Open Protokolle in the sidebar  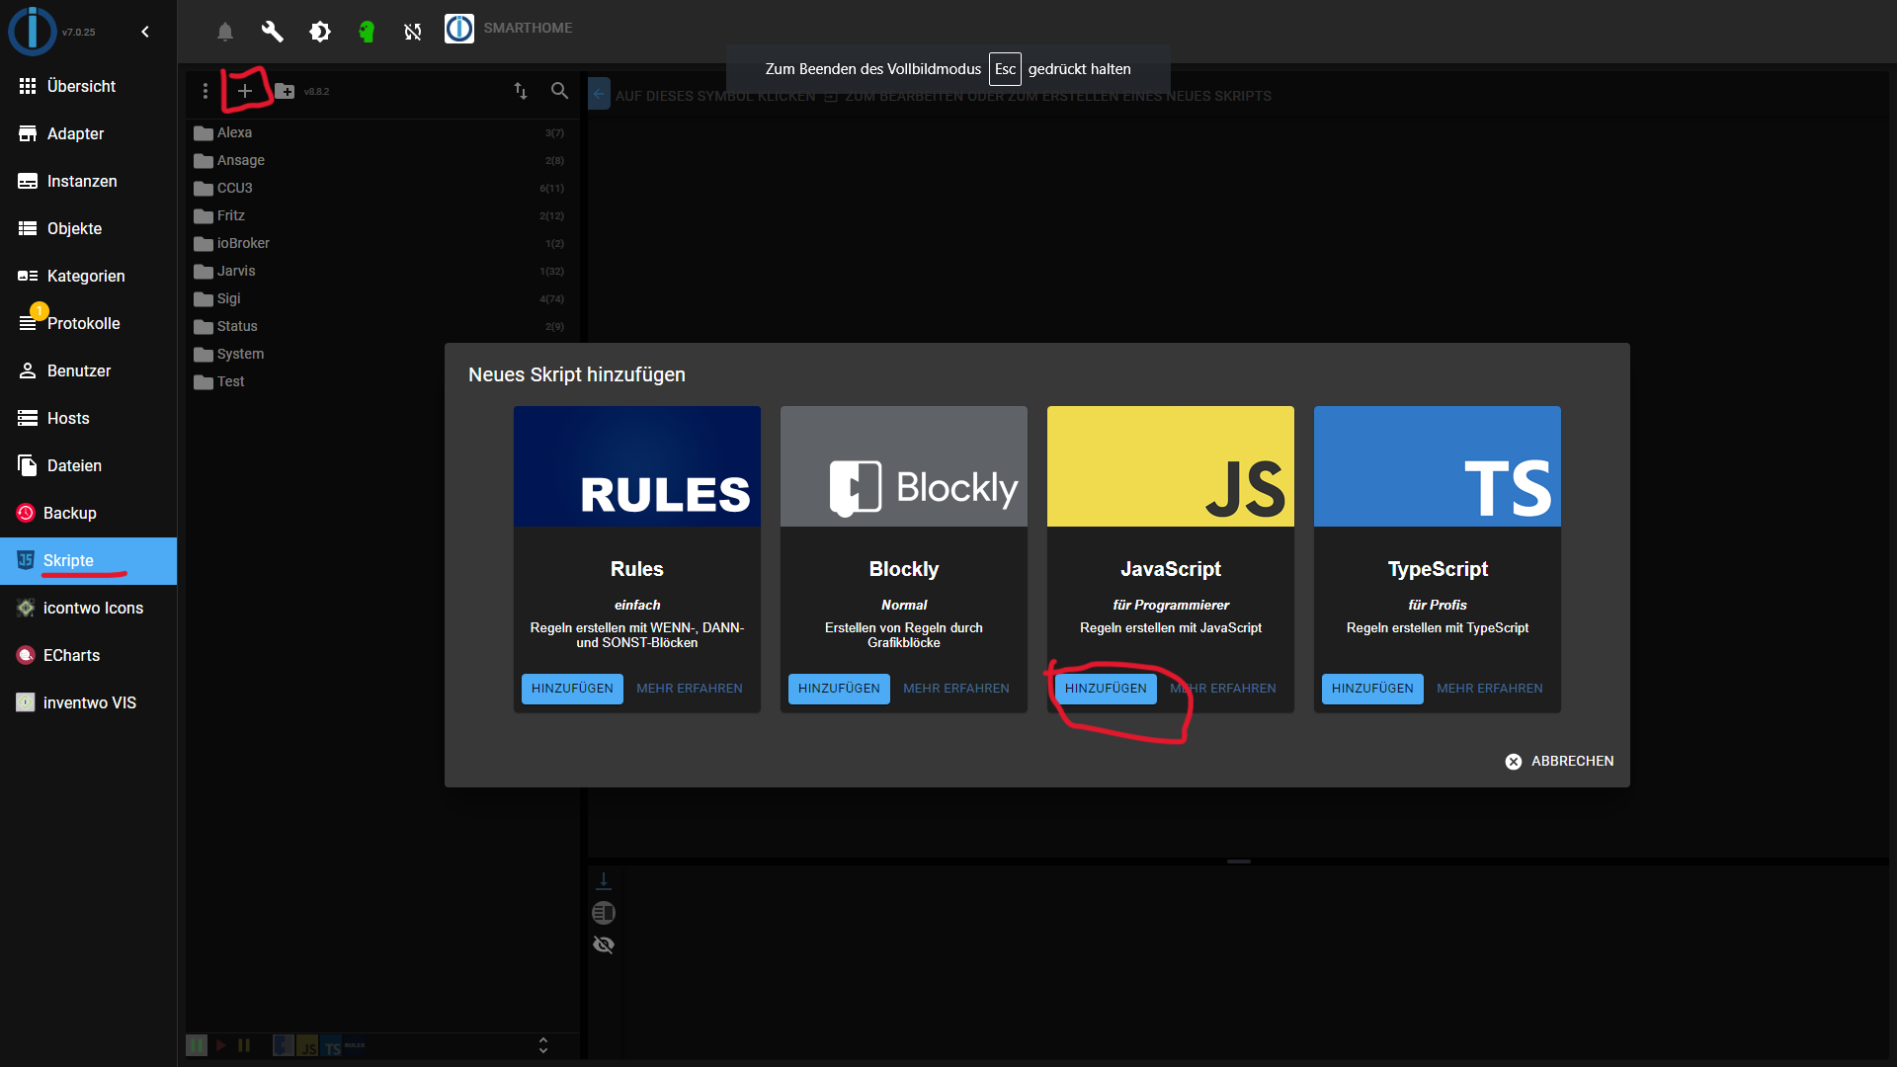tap(83, 323)
